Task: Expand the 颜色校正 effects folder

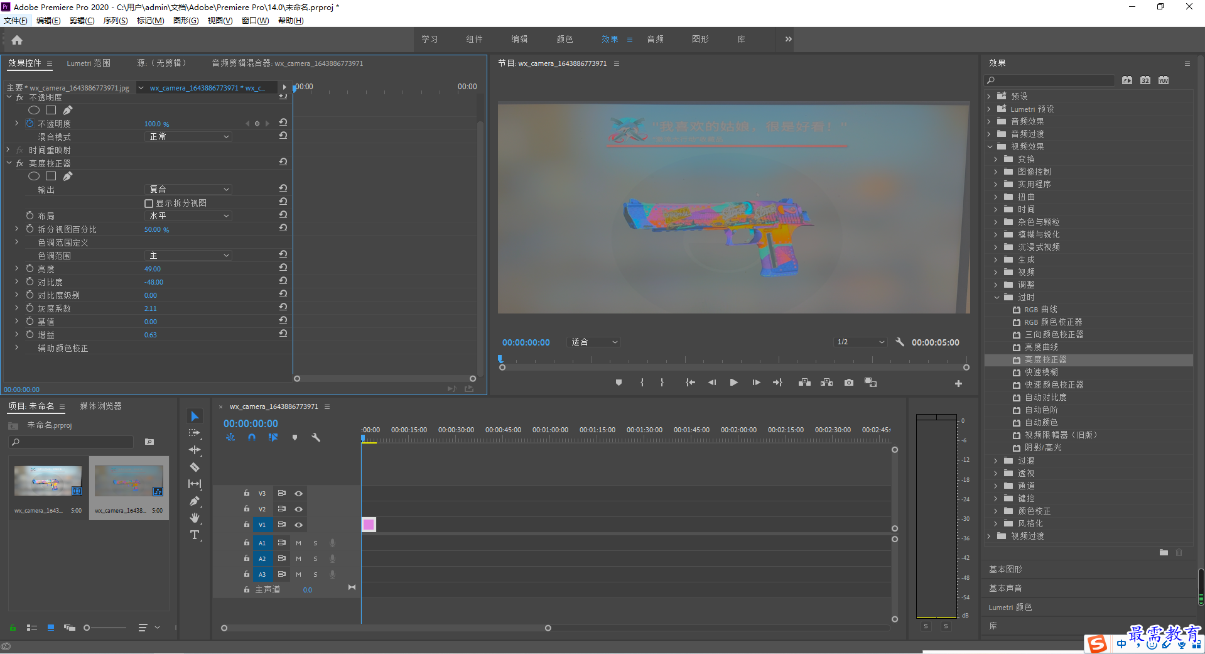Action: 996,511
